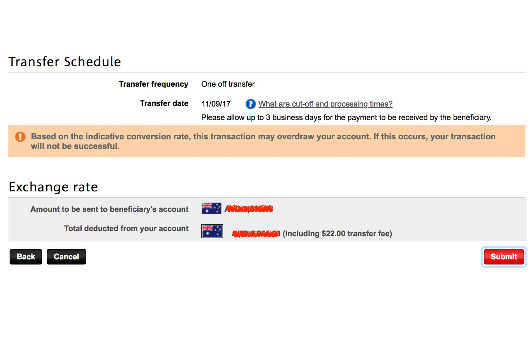Click the orange exclamation warning icon
The image size is (528, 351).
(20, 137)
